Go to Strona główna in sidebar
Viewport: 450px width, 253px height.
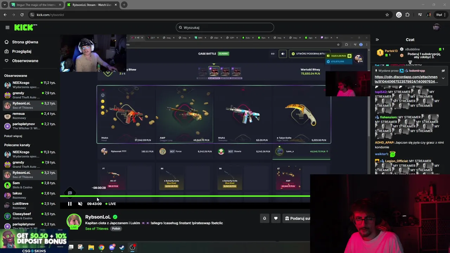tap(21, 42)
